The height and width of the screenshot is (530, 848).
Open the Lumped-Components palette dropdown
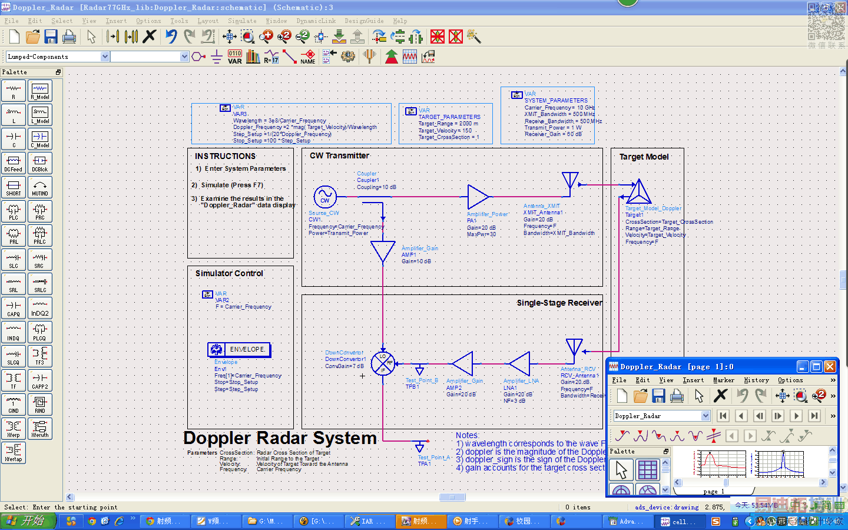(105, 57)
